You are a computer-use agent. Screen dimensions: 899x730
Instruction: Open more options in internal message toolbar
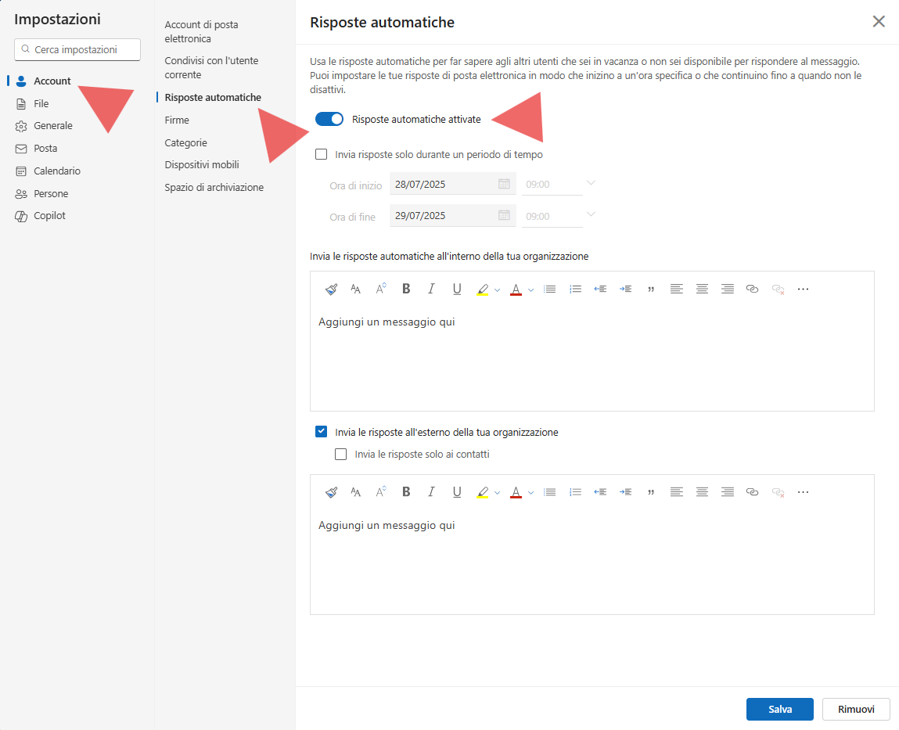coord(804,289)
